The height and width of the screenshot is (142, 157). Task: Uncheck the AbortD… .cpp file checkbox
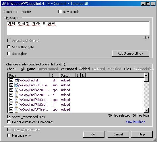pos(11,90)
